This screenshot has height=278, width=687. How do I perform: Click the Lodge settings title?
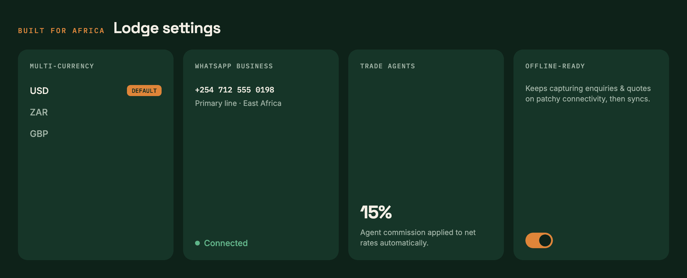coord(167,29)
